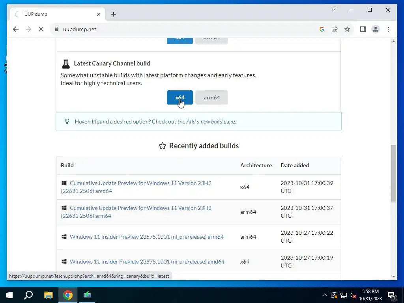Open File Explorer from taskbar

pos(48,295)
